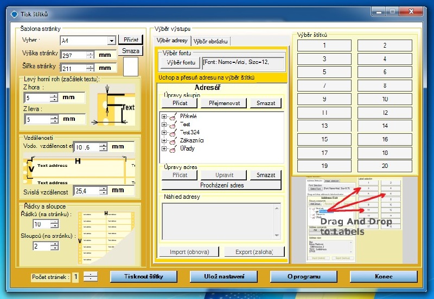This screenshot has height=299, width=434.
Task: Click the Sloupců na stránku spinner arrows
Action: point(55,246)
